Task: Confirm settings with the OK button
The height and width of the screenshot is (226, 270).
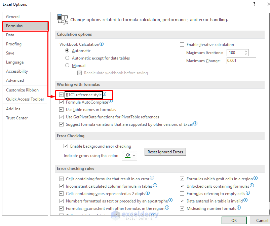Action: point(234,221)
